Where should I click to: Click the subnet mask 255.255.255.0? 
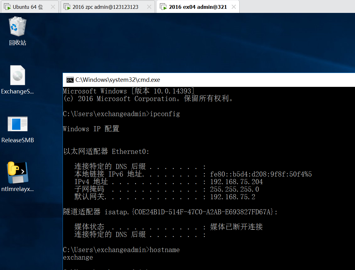235,189
